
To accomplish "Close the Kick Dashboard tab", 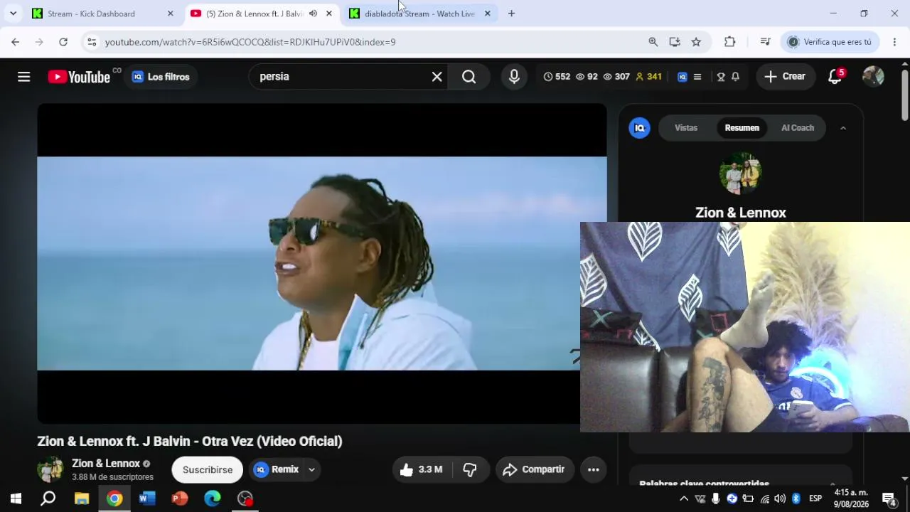I will (170, 14).
